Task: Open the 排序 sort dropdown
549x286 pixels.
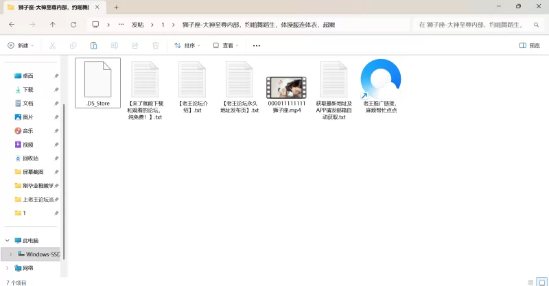Action: 187,45
